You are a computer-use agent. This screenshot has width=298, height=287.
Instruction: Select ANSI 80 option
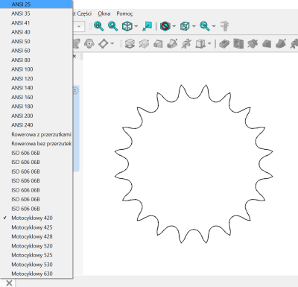tap(37, 60)
